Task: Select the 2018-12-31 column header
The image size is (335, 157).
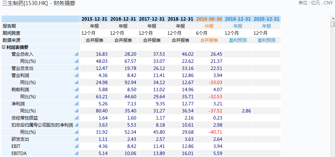Action: coord(180,19)
